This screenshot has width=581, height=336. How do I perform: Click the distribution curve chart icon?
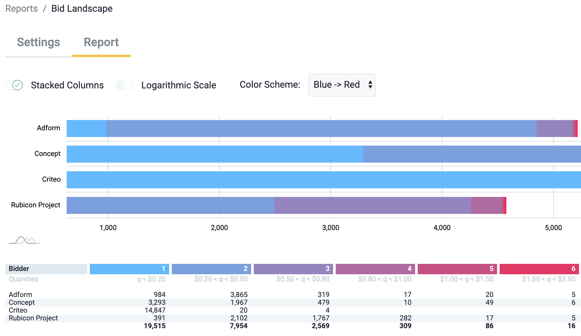(x=24, y=240)
